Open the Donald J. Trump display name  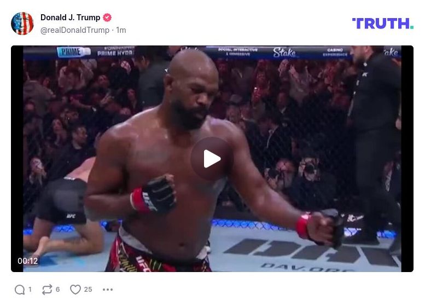click(71, 18)
